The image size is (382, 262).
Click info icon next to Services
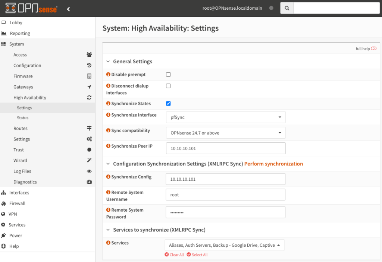pos(108,243)
